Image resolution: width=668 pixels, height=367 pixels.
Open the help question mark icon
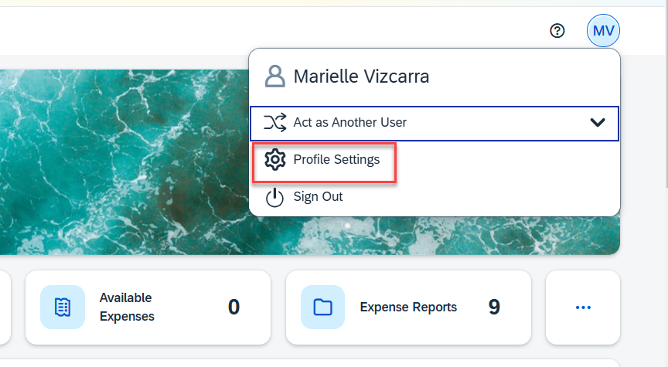[557, 31]
